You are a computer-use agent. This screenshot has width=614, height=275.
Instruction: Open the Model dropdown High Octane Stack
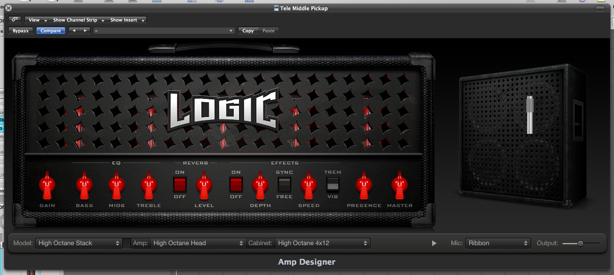pyautogui.click(x=79, y=243)
